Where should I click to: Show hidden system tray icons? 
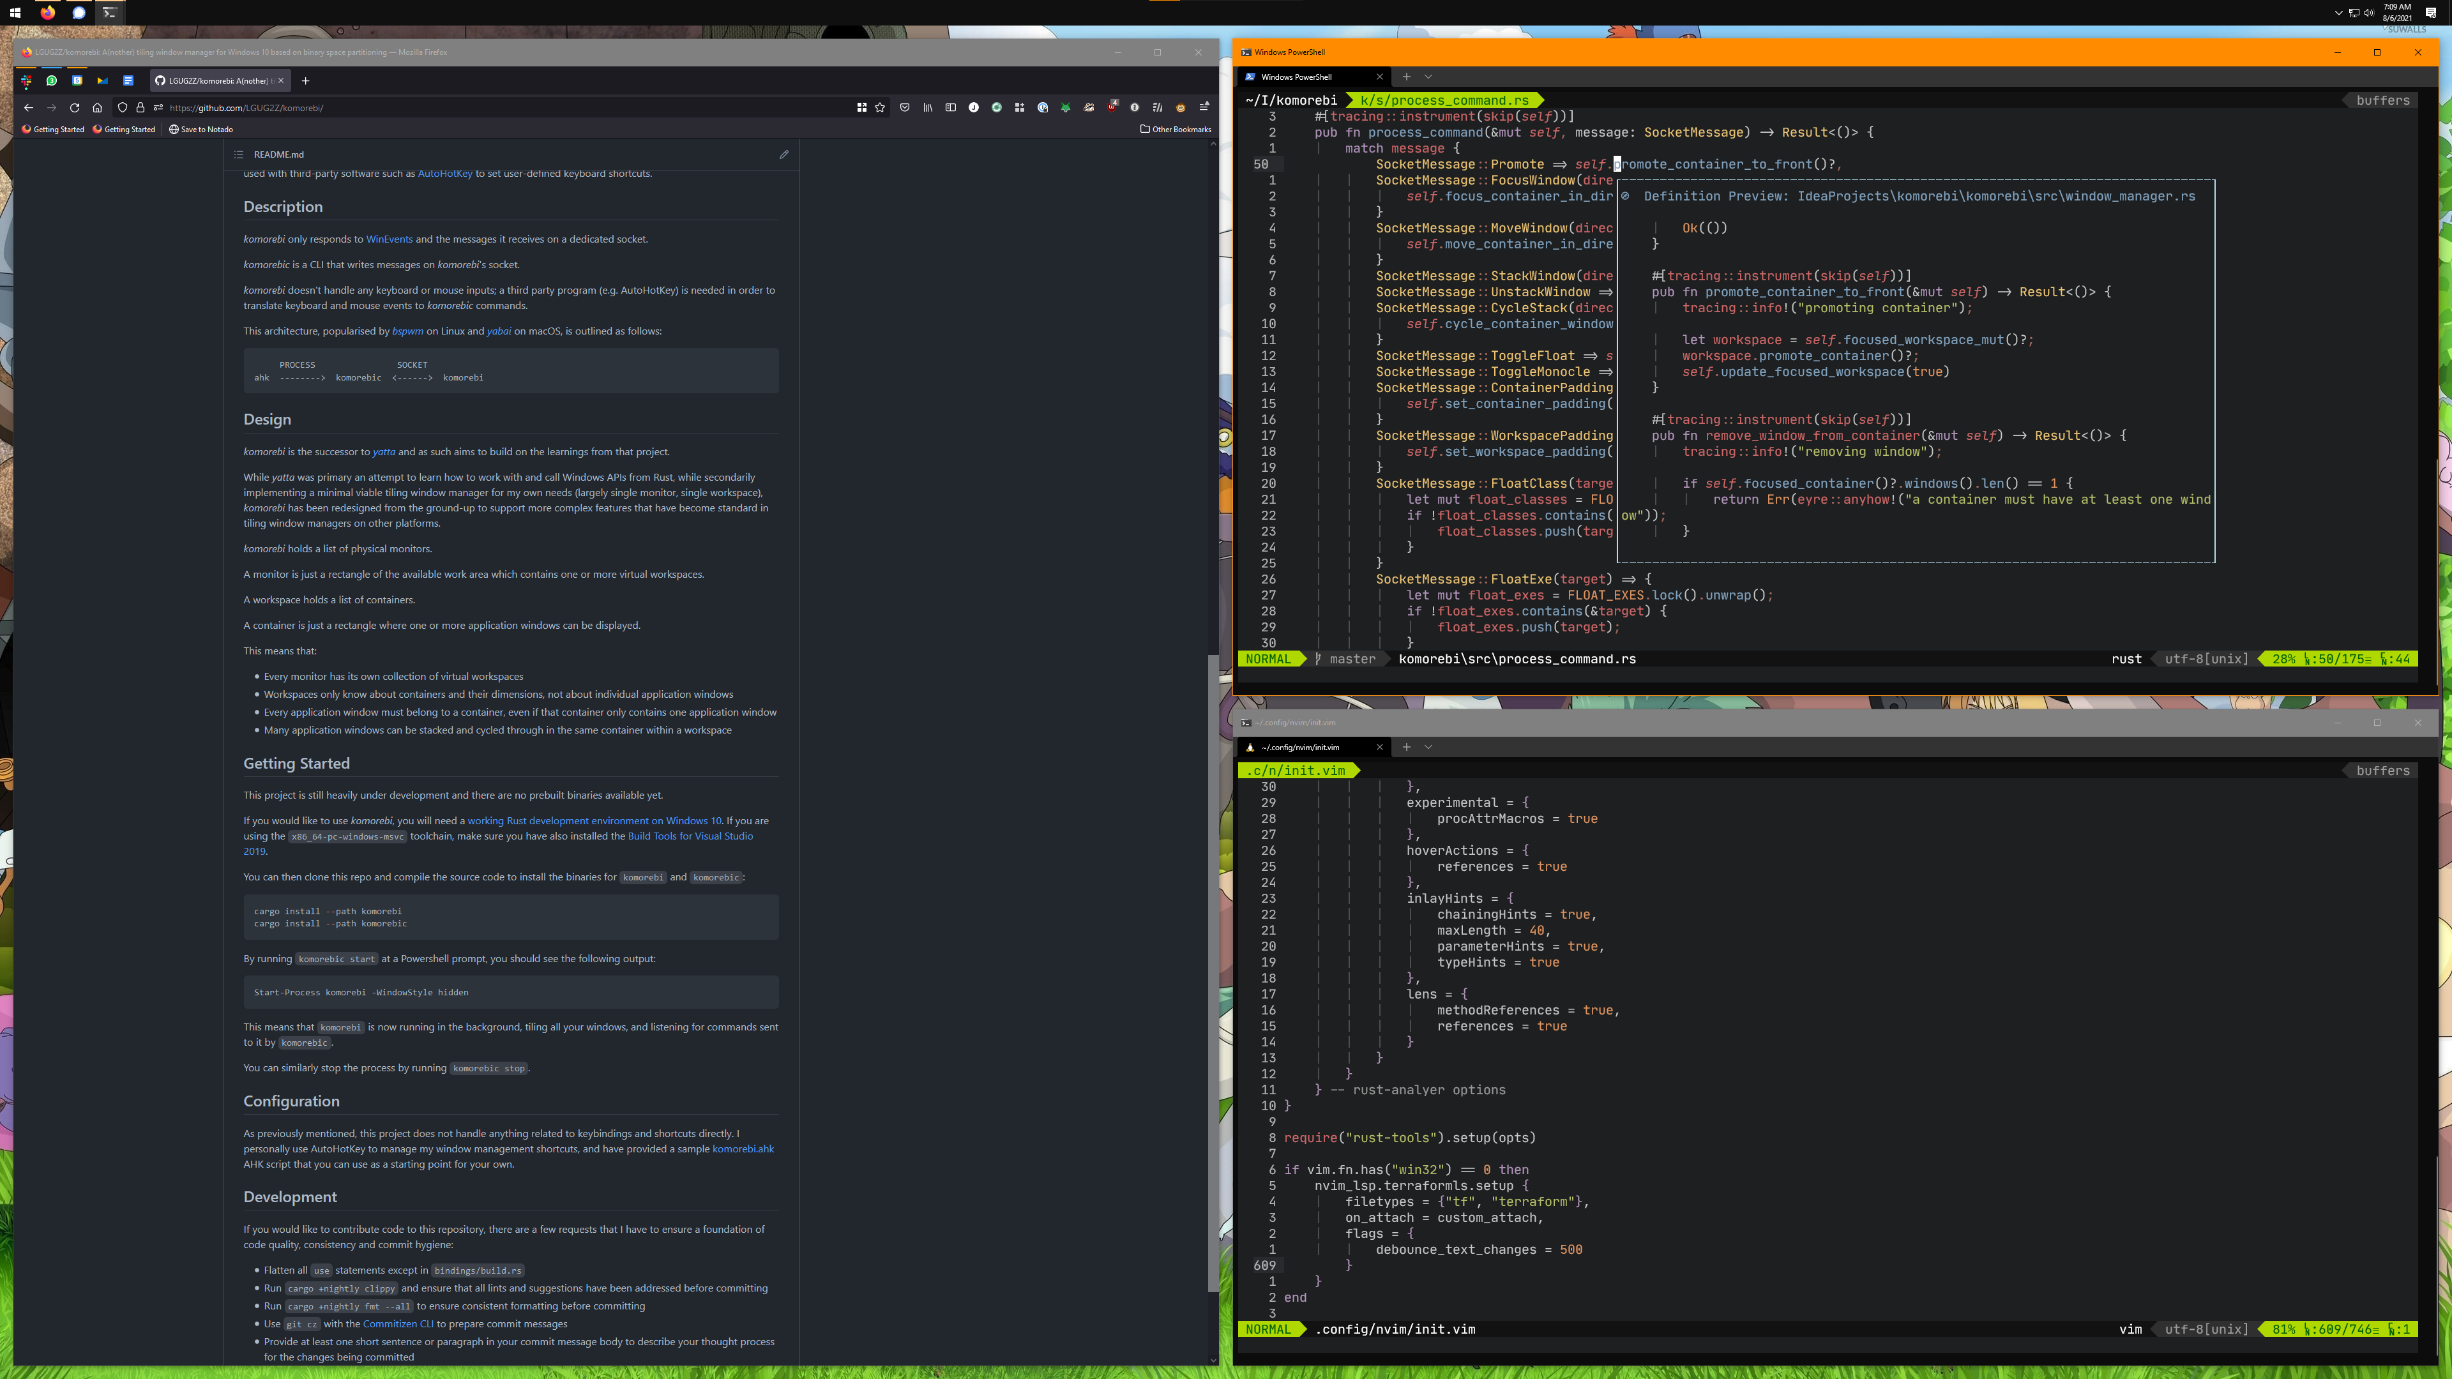[2338, 13]
